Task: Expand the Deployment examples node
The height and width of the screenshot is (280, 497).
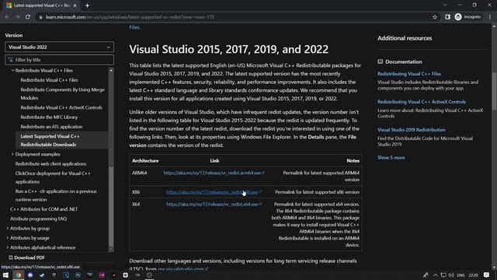Action: click(x=12, y=154)
